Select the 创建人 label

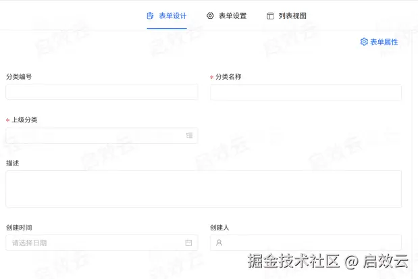(219, 228)
